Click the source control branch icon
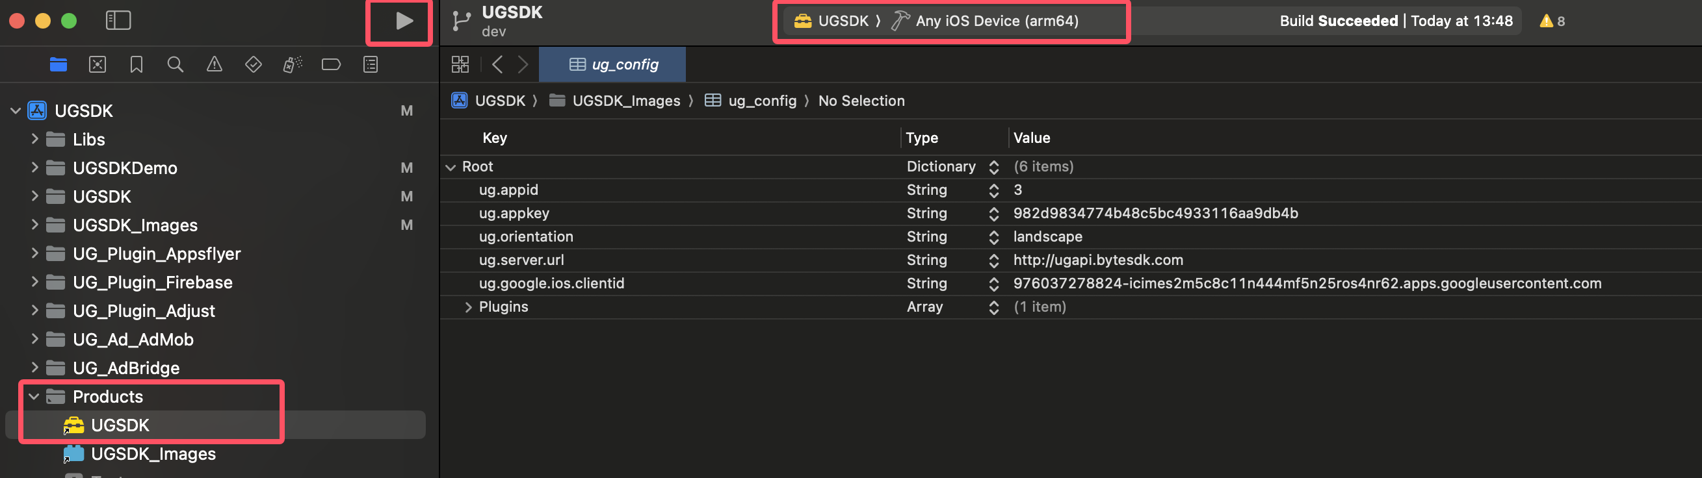This screenshot has height=478, width=1702. [x=461, y=21]
